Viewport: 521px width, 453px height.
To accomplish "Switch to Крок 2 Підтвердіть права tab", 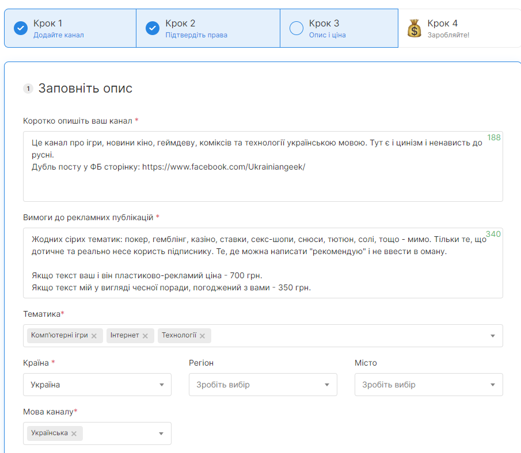I will (208, 28).
